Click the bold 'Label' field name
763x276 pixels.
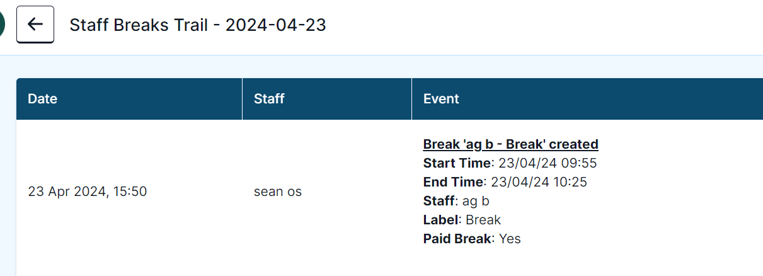[441, 220]
